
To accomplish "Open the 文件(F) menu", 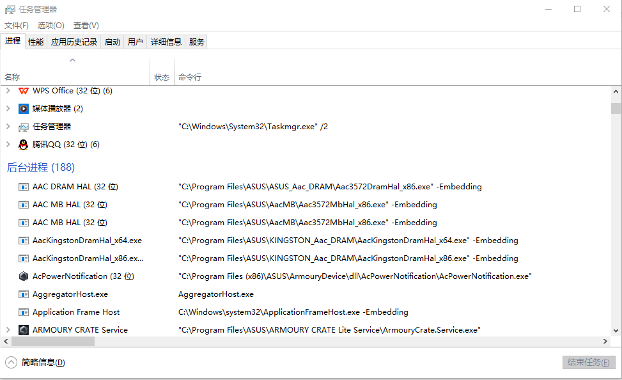I will pos(17,25).
